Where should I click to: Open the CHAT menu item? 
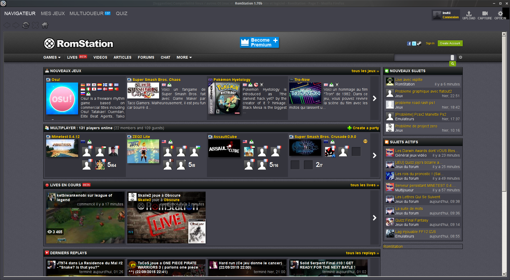[x=165, y=57]
